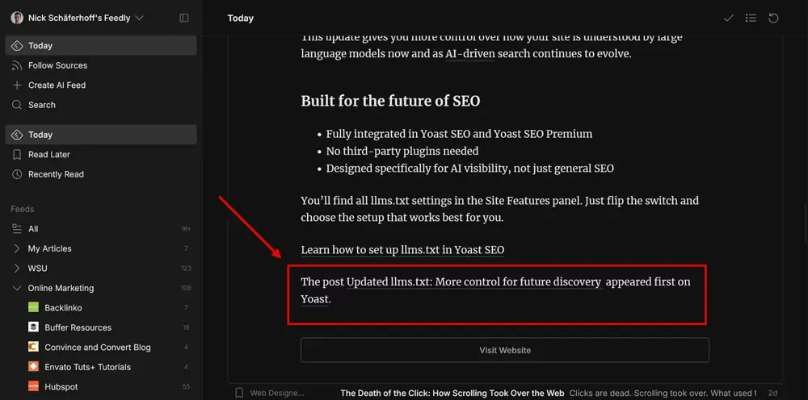Expand the My Articles folder
The height and width of the screenshot is (400, 808).
17,248
